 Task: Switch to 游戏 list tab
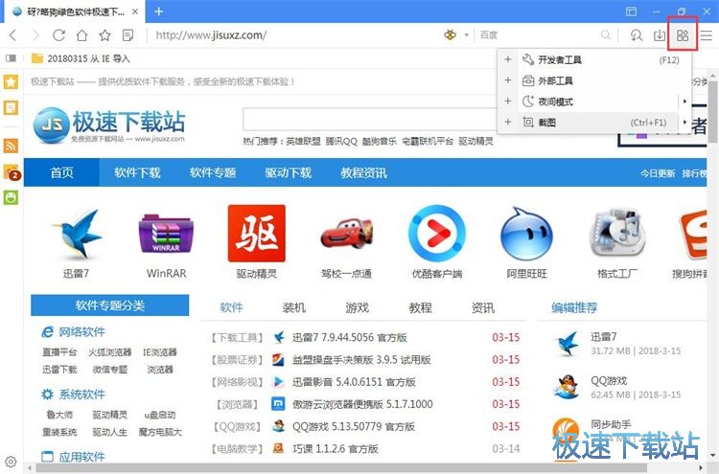point(358,307)
